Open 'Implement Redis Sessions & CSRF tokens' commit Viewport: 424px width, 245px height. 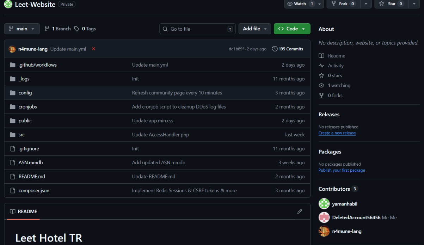tap(184, 190)
